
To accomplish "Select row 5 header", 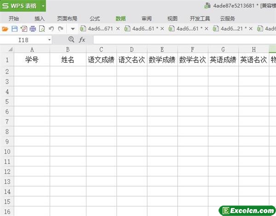I will 7,101.
